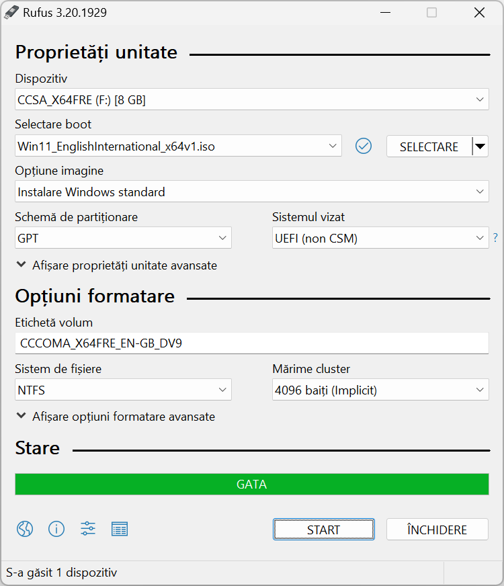Click the ÎNCHIDERE button
The height and width of the screenshot is (586, 504).
437,529
